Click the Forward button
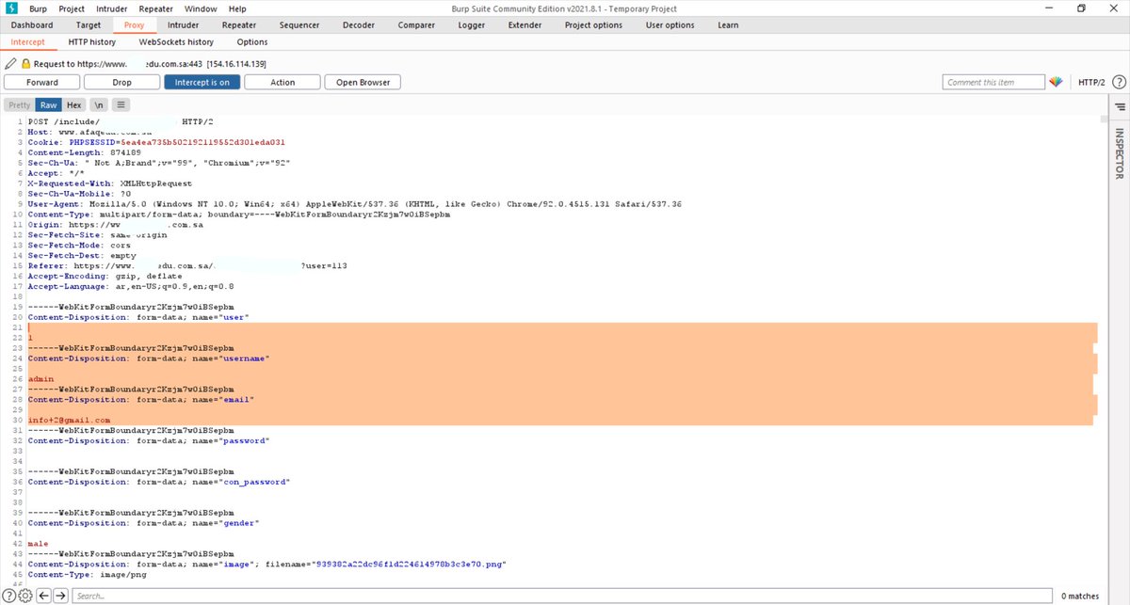Viewport: 1130px width, 605px height. (42, 82)
